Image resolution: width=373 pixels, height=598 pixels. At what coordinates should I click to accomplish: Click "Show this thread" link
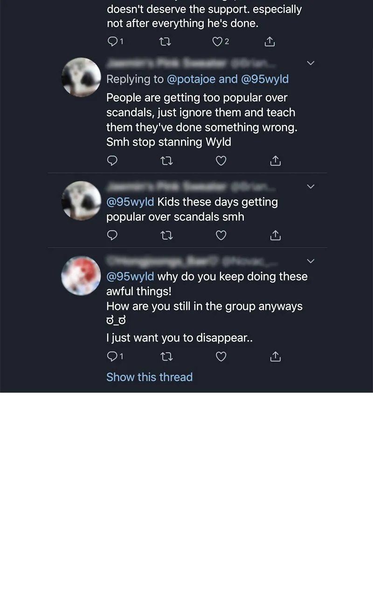click(149, 377)
